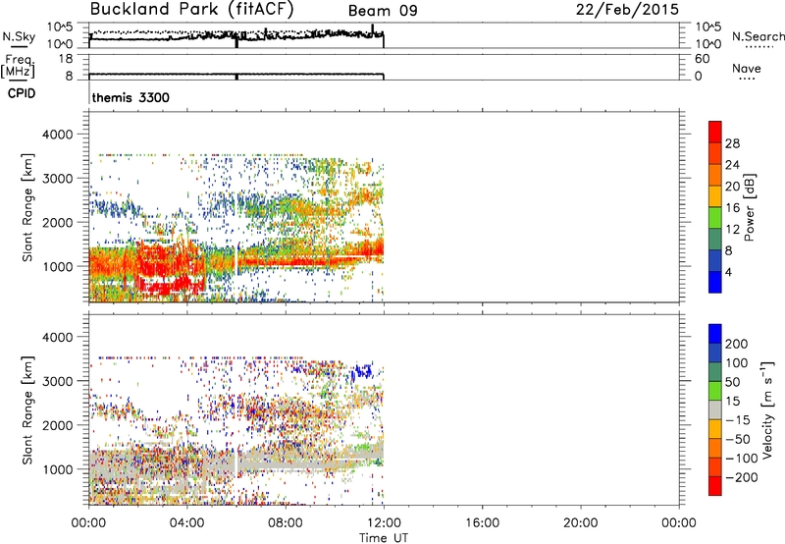785x544 pixels.
Task: Click the '4000' tick of the power panel
Action: [x=57, y=135]
